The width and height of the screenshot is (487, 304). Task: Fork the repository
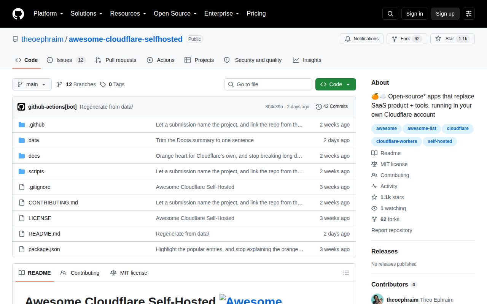click(407, 39)
